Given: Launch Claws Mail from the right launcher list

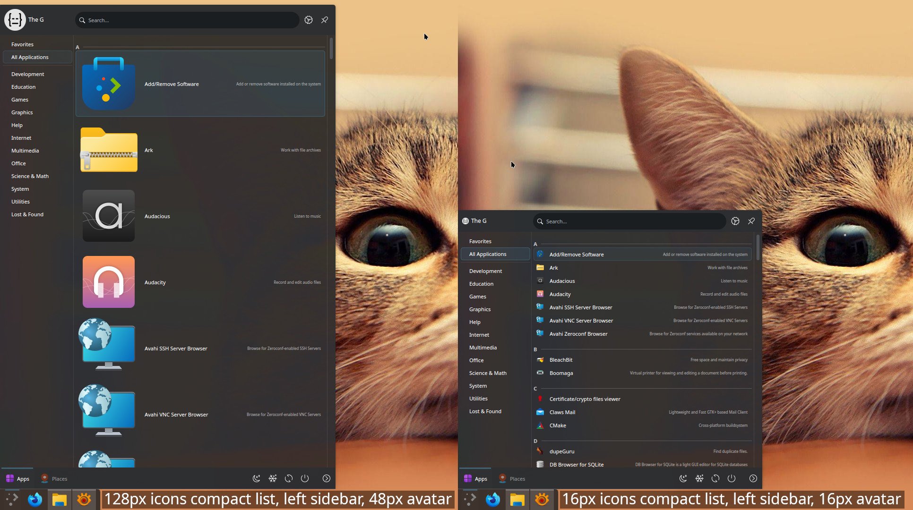Looking at the screenshot, I should (643, 412).
